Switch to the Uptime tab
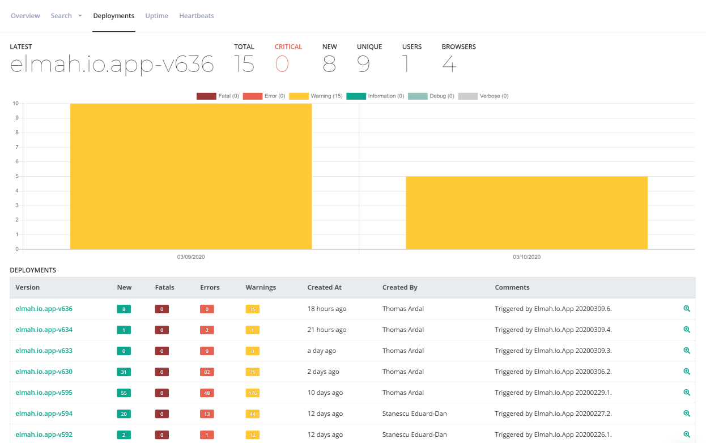The width and height of the screenshot is (706, 443). click(156, 15)
